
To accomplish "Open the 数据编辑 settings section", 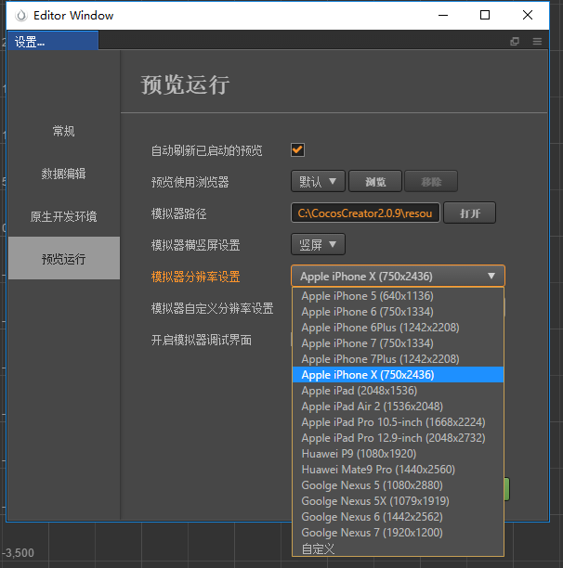I will (64, 174).
